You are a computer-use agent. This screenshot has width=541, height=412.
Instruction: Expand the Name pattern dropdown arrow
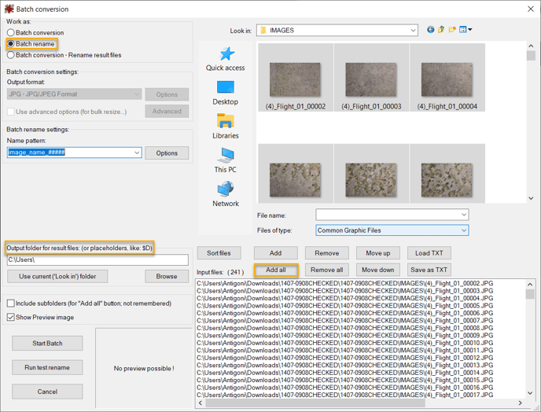coord(137,153)
